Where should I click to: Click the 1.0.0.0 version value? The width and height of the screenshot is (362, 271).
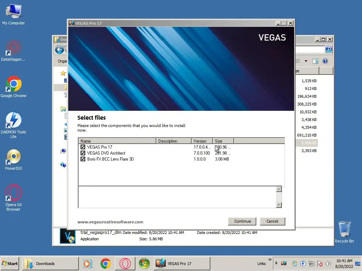(200, 159)
